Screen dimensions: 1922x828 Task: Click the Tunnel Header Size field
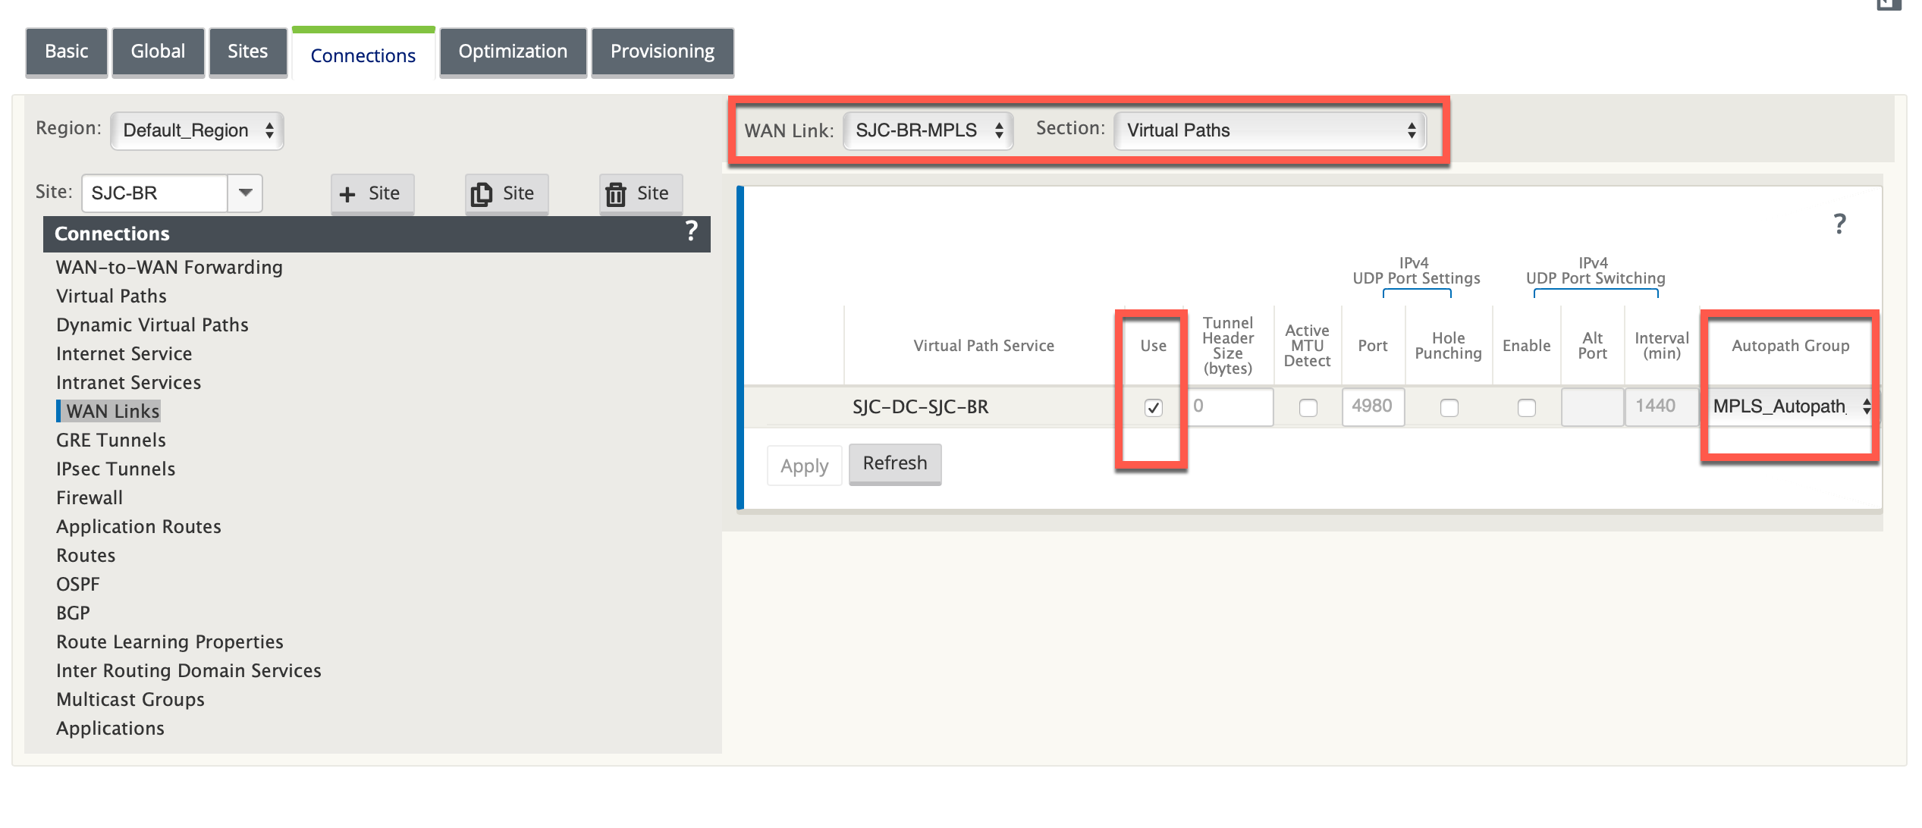[1230, 406]
